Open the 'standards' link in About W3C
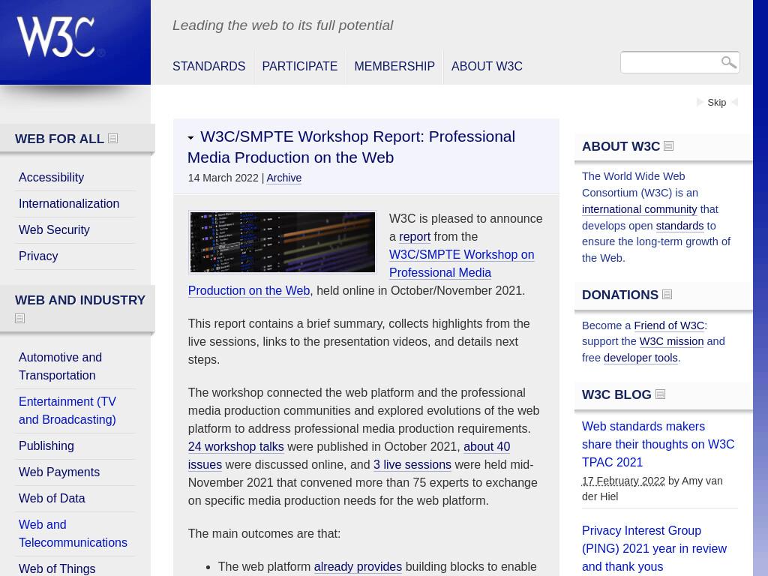The height and width of the screenshot is (576, 768). tap(679, 226)
